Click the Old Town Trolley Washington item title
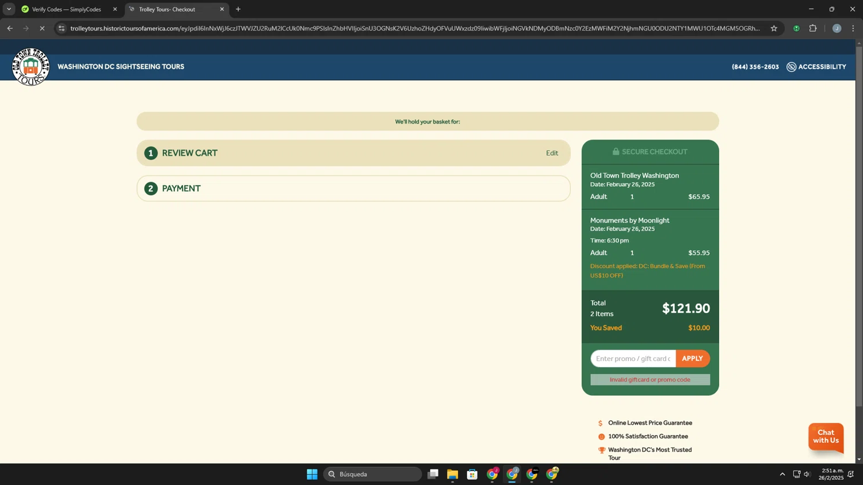 [634, 175]
